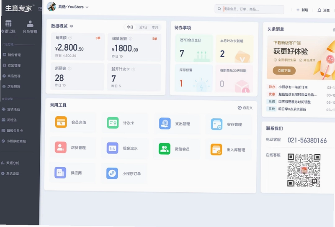Open the 消息 bell notifications
The height and width of the screenshot is (227, 335).
click(x=323, y=10)
